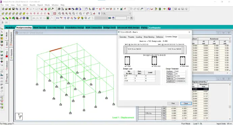Open the Help menu
This screenshot has height=125, width=233.
(x=62, y=5)
